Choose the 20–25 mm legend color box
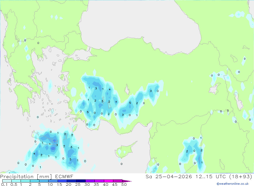This screenshot has width=254, height=186. point(72,181)
